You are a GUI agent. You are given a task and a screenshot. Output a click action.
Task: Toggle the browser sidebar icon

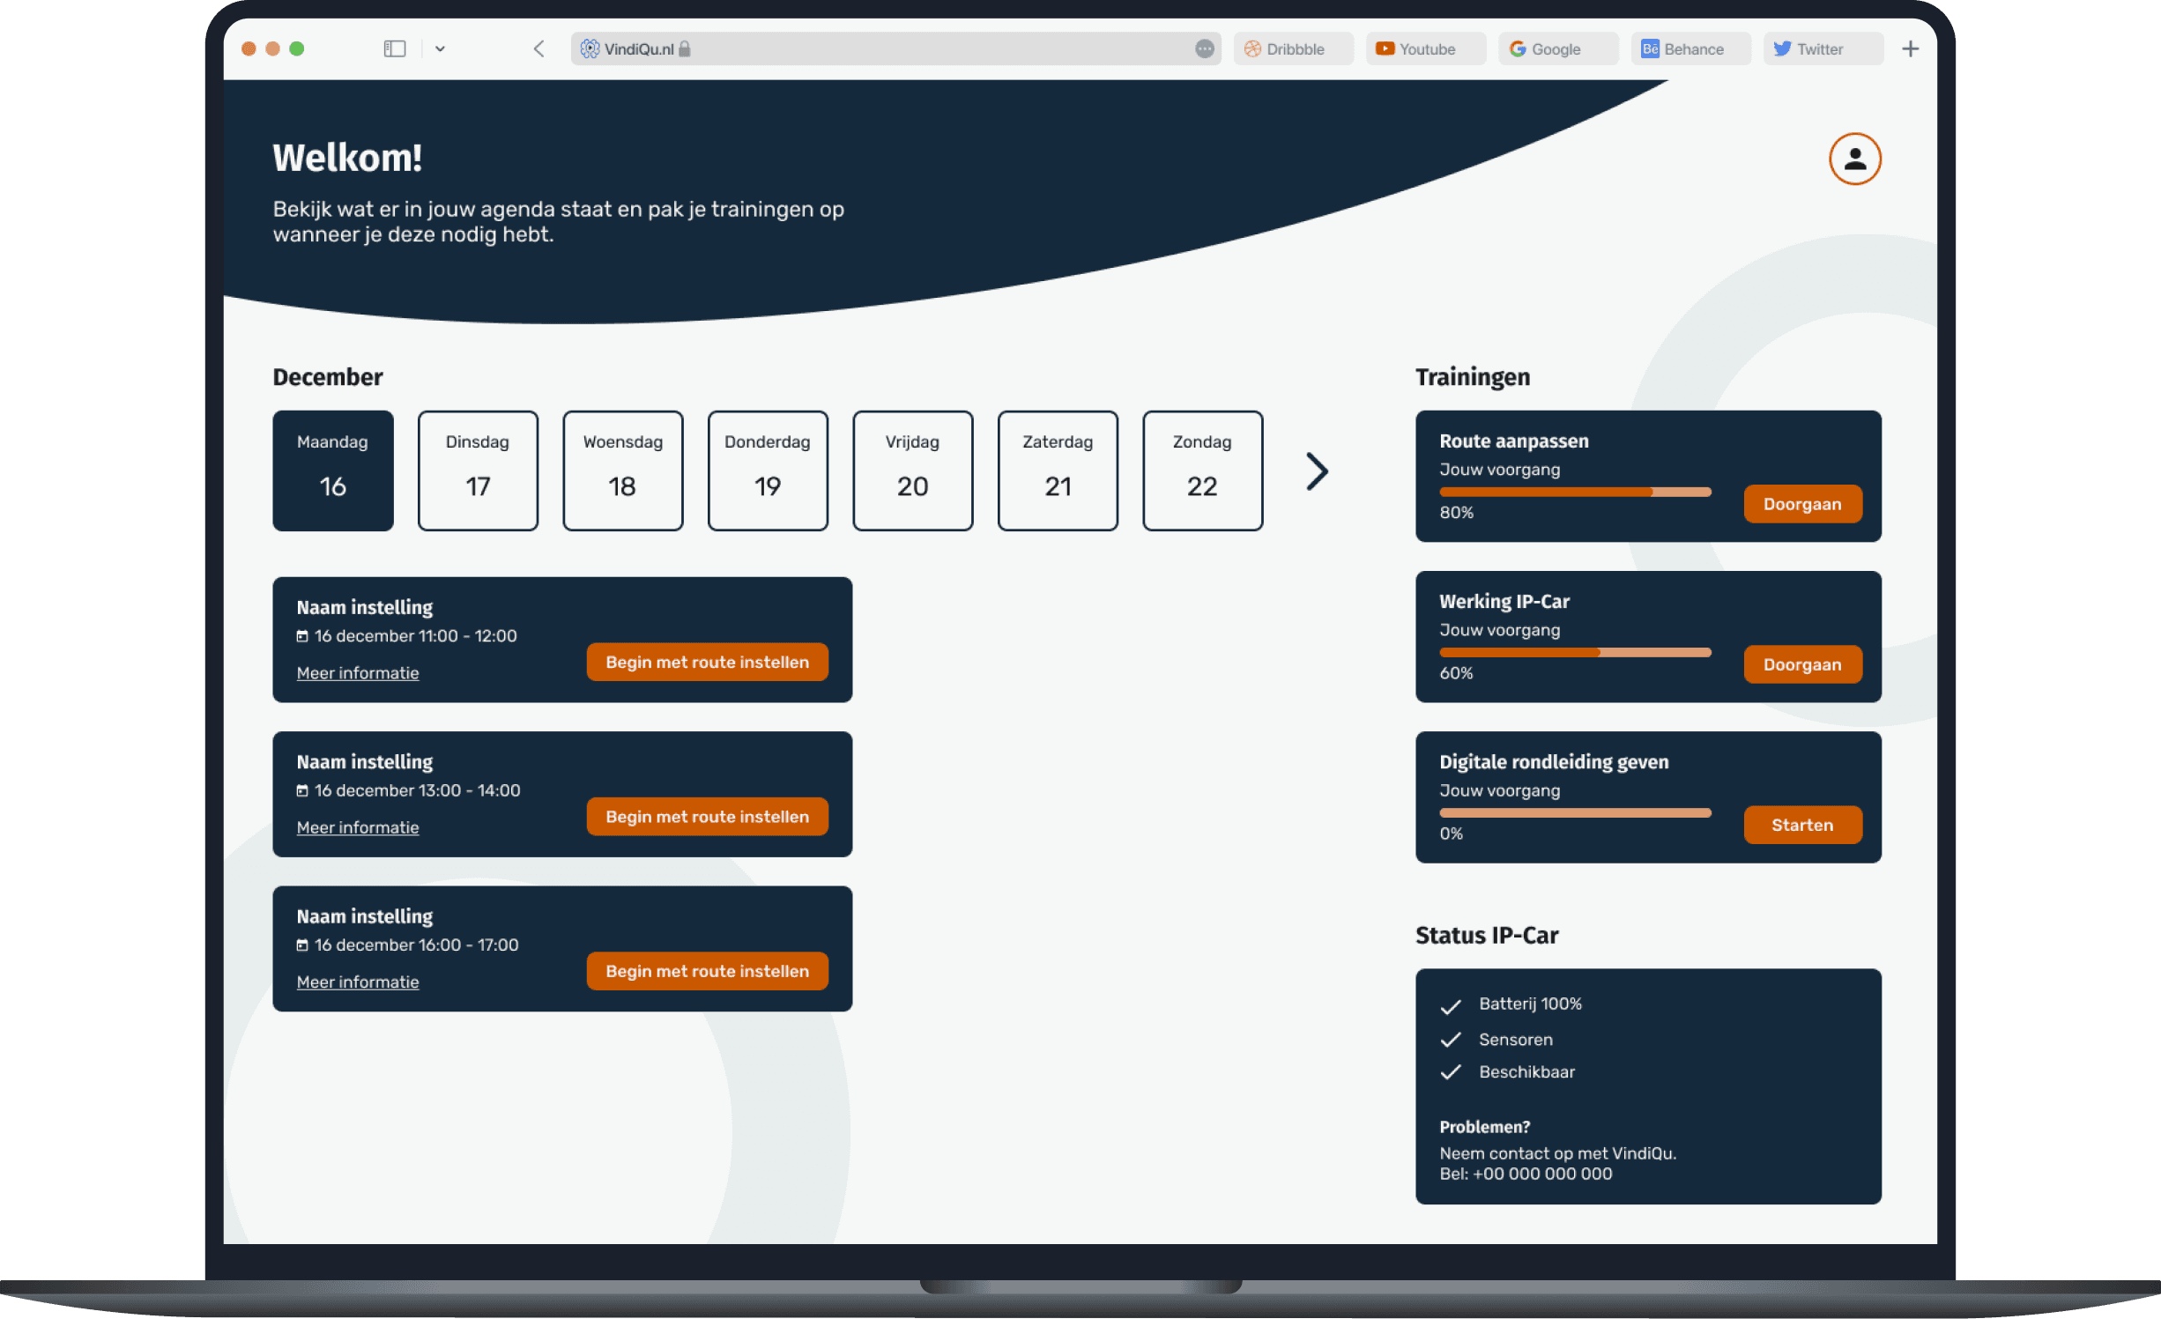[394, 48]
